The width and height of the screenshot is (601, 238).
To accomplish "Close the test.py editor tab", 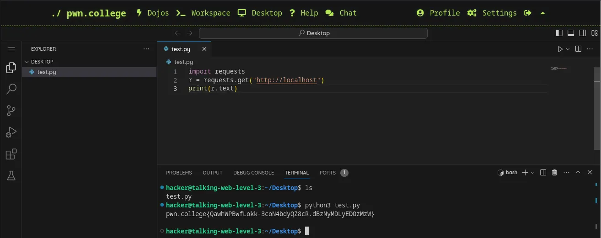I will 204,49.
